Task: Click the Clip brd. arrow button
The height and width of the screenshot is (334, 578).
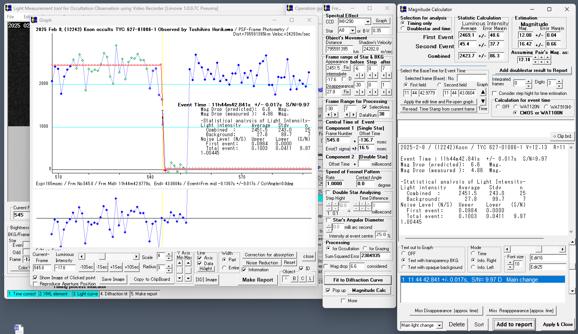Action: (562, 136)
